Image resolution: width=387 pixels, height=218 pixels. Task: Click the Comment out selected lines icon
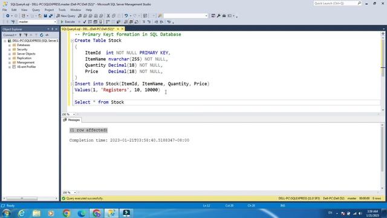[144, 22]
